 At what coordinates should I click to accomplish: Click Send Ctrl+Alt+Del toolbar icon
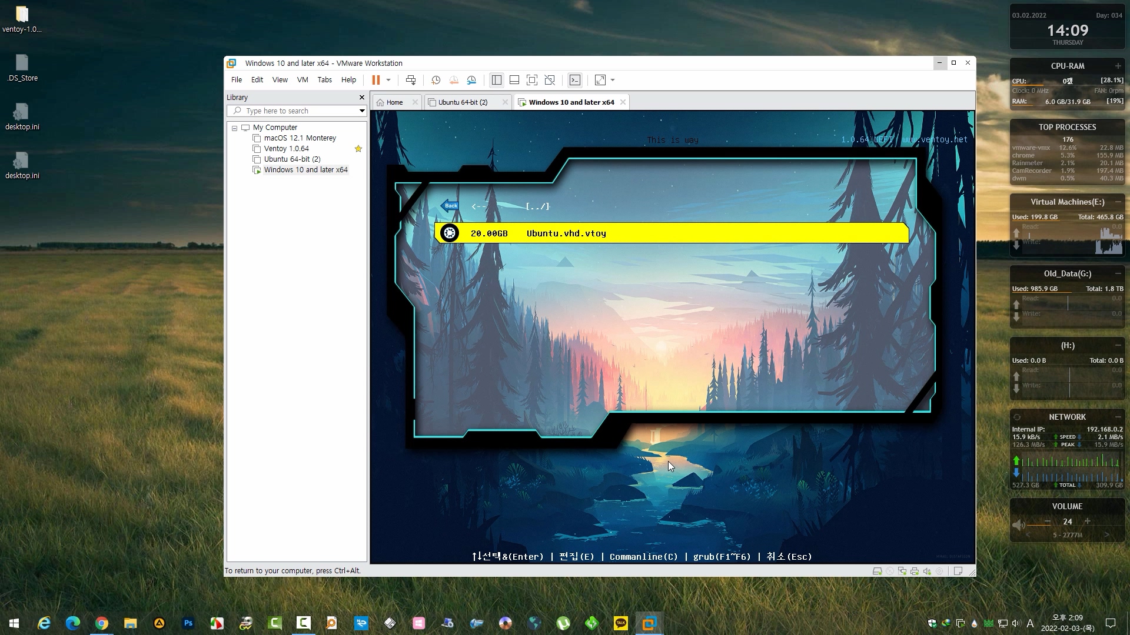[x=411, y=80]
